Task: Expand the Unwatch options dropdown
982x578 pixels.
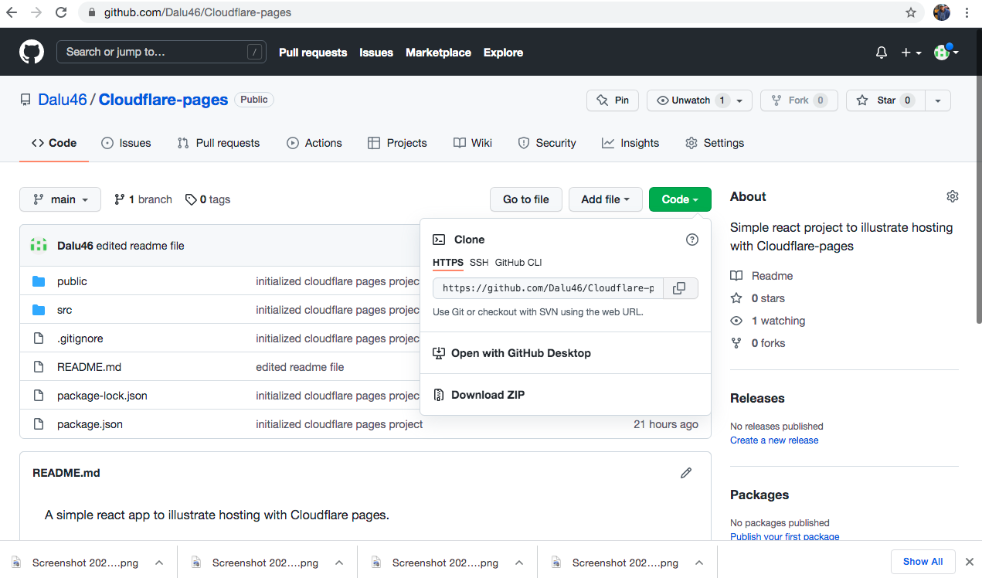Action: point(739,100)
